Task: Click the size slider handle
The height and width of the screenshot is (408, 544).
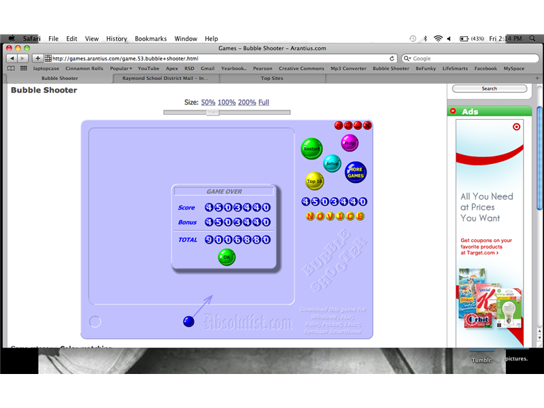Action: [213, 112]
